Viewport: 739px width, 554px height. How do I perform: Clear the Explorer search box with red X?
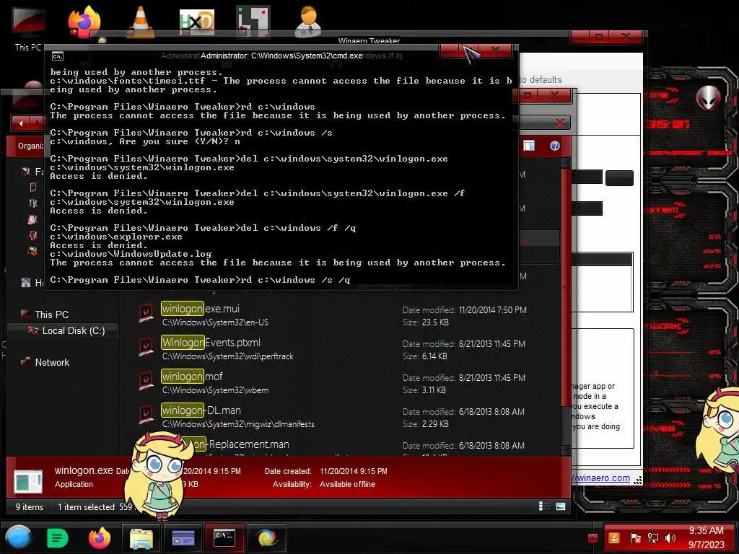560,123
